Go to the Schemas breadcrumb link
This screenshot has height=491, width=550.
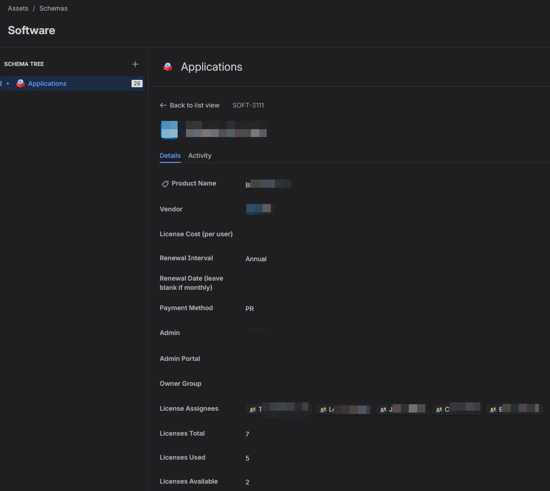pyautogui.click(x=54, y=8)
